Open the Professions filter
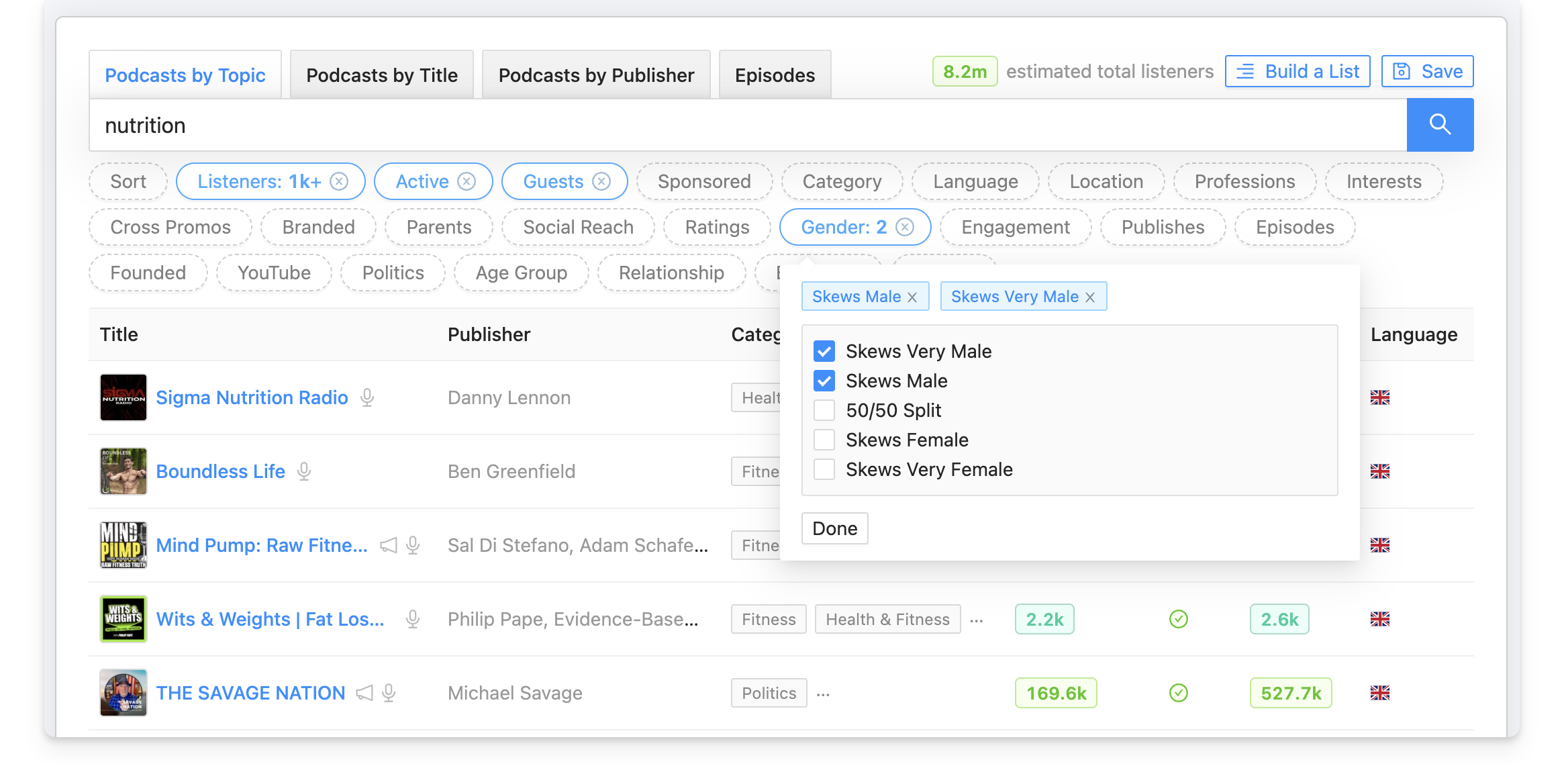Image resolution: width=1564 pixels, height=764 pixels. click(1244, 182)
